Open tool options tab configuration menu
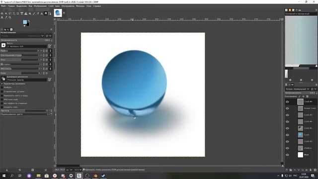The width and height of the screenshot is (318, 179). point(51,29)
